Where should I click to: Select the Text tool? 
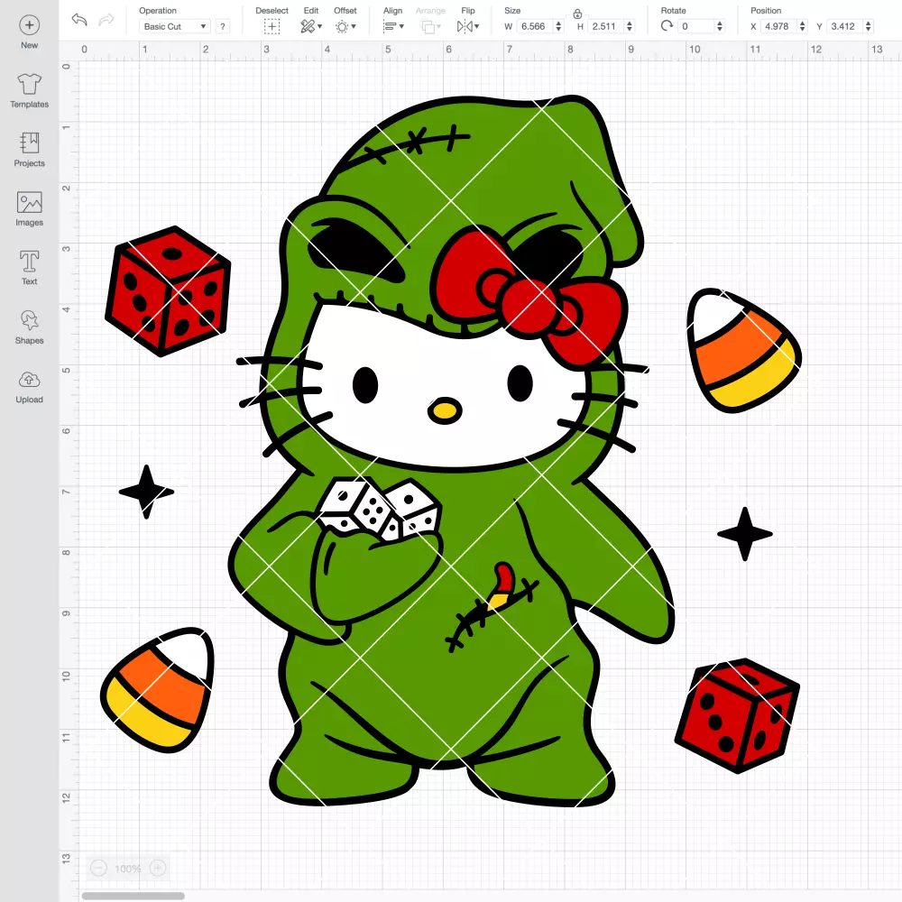(30, 262)
